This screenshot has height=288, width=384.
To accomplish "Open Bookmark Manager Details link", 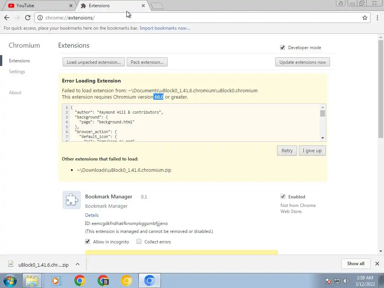I will pyautogui.click(x=92, y=215).
